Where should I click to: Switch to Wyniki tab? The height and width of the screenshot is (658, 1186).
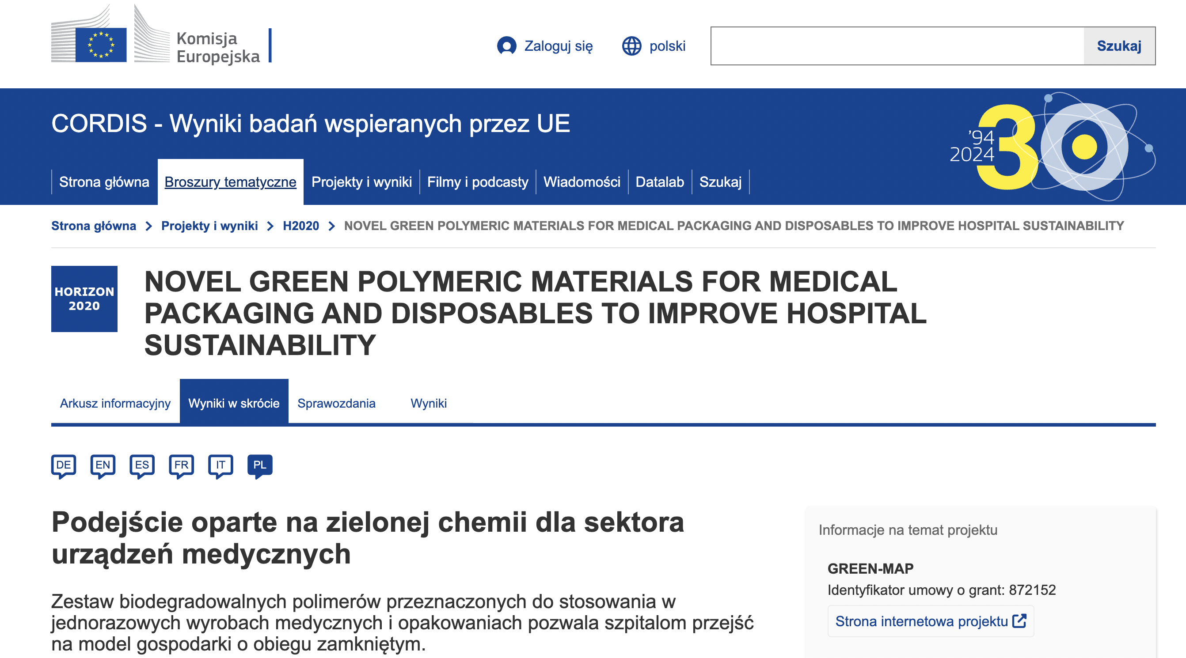[429, 403]
